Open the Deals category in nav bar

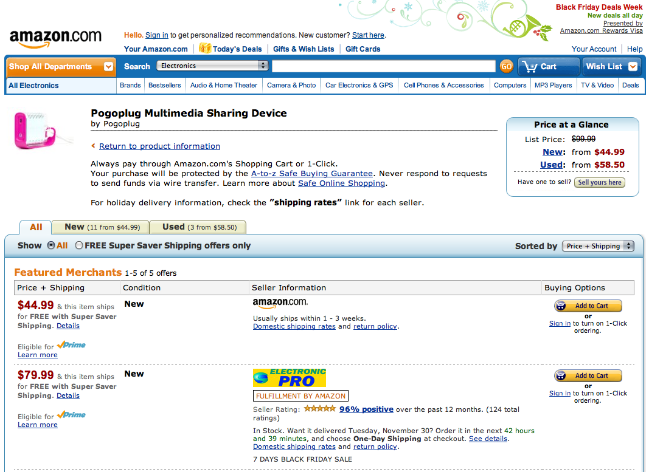click(x=630, y=85)
